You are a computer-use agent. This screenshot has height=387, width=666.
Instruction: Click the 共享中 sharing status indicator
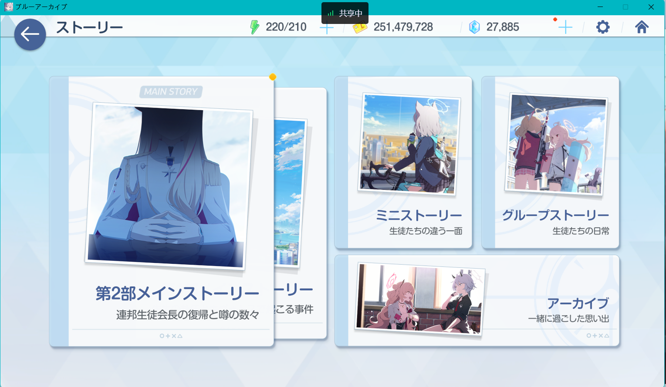coord(345,13)
